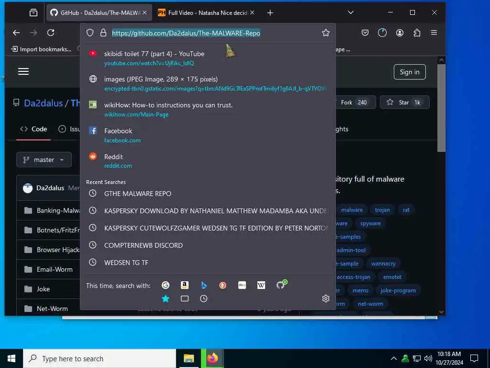Screen dimensions: 490x368
Task: Open the Extensions puzzle icon
Action: [417, 33]
